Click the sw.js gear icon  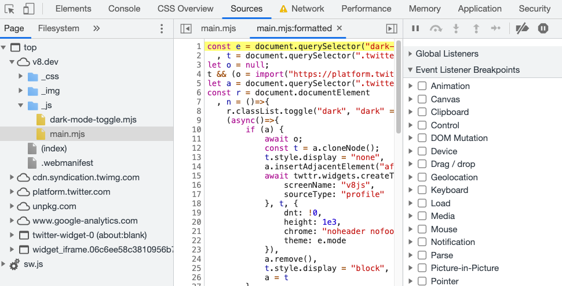pyautogui.click(x=14, y=265)
